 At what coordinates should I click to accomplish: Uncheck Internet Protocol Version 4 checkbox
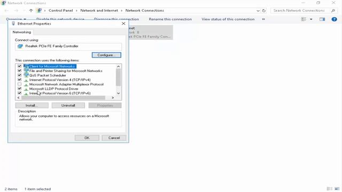[19, 79]
